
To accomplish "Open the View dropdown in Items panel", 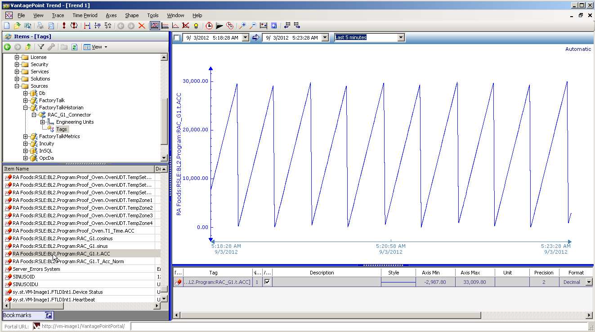I will [96, 47].
